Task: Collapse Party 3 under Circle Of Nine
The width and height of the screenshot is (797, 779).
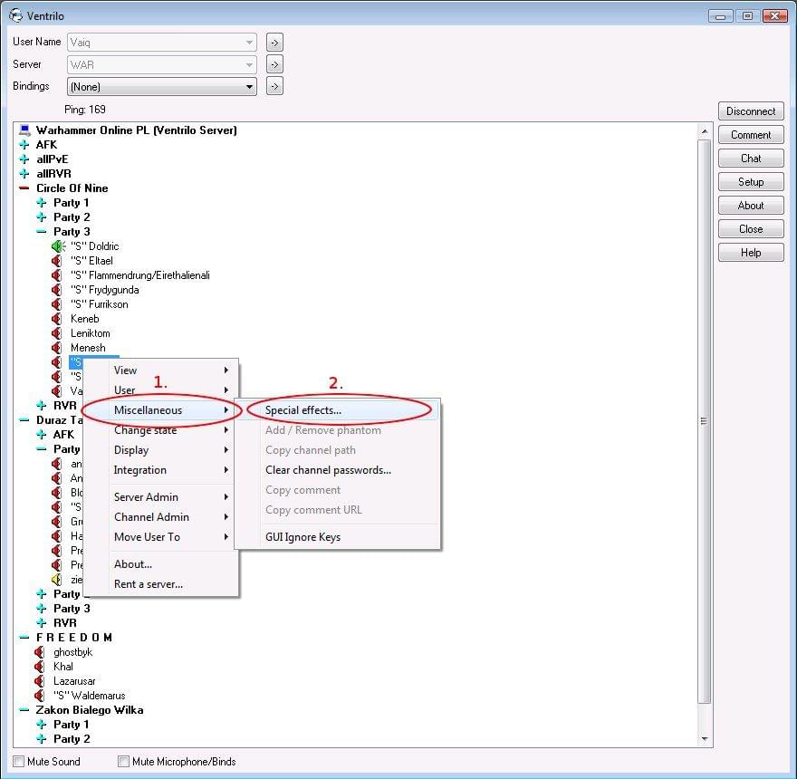Action: coord(41,232)
